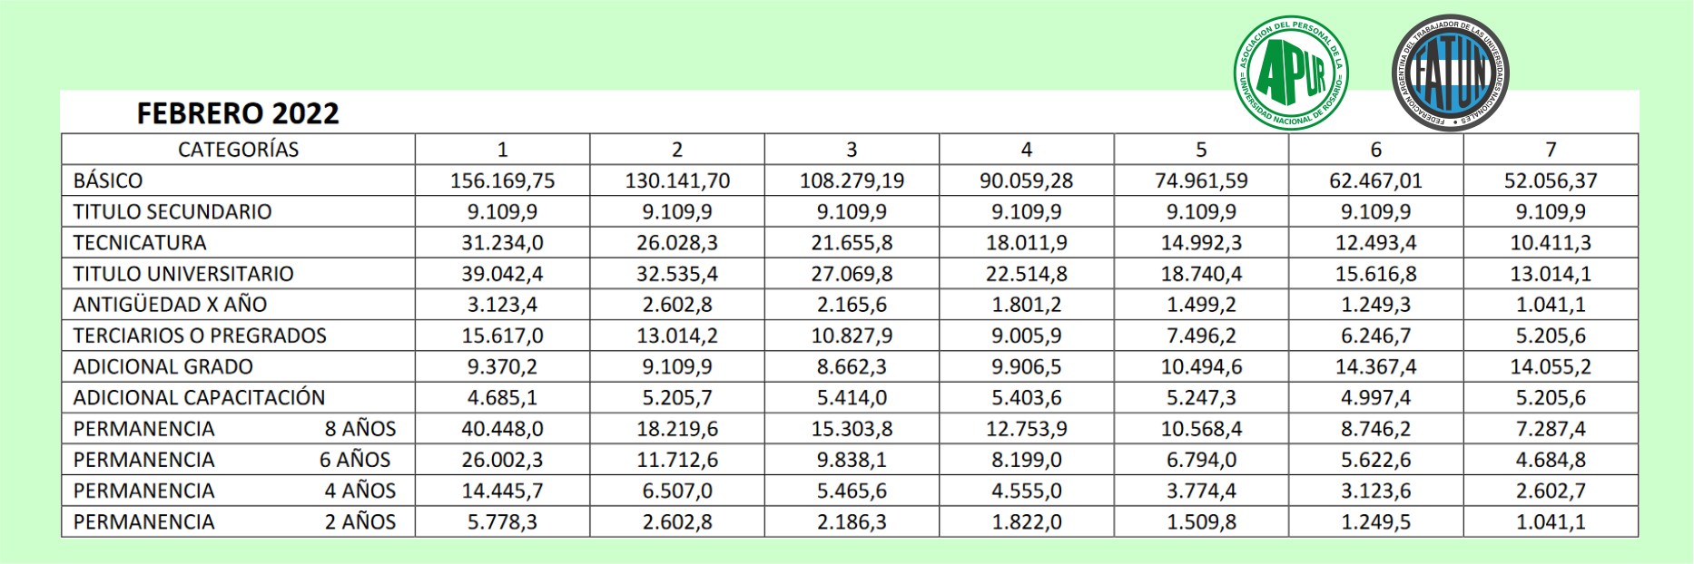Select TERCIARIOS O PREGRADOS label
This screenshot has height=564, width=1694.
pyautogui.click(x=200, y=335)
